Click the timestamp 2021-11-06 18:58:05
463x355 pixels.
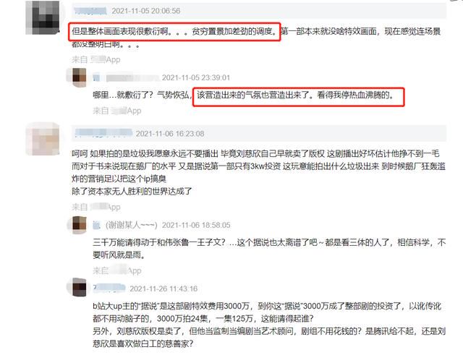pos(196,225)
